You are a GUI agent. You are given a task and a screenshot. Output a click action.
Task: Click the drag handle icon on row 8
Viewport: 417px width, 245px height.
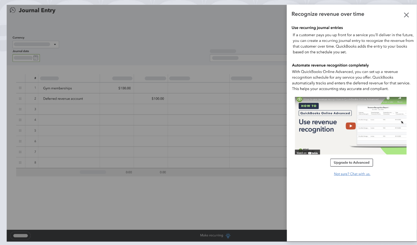coord(20,163)
